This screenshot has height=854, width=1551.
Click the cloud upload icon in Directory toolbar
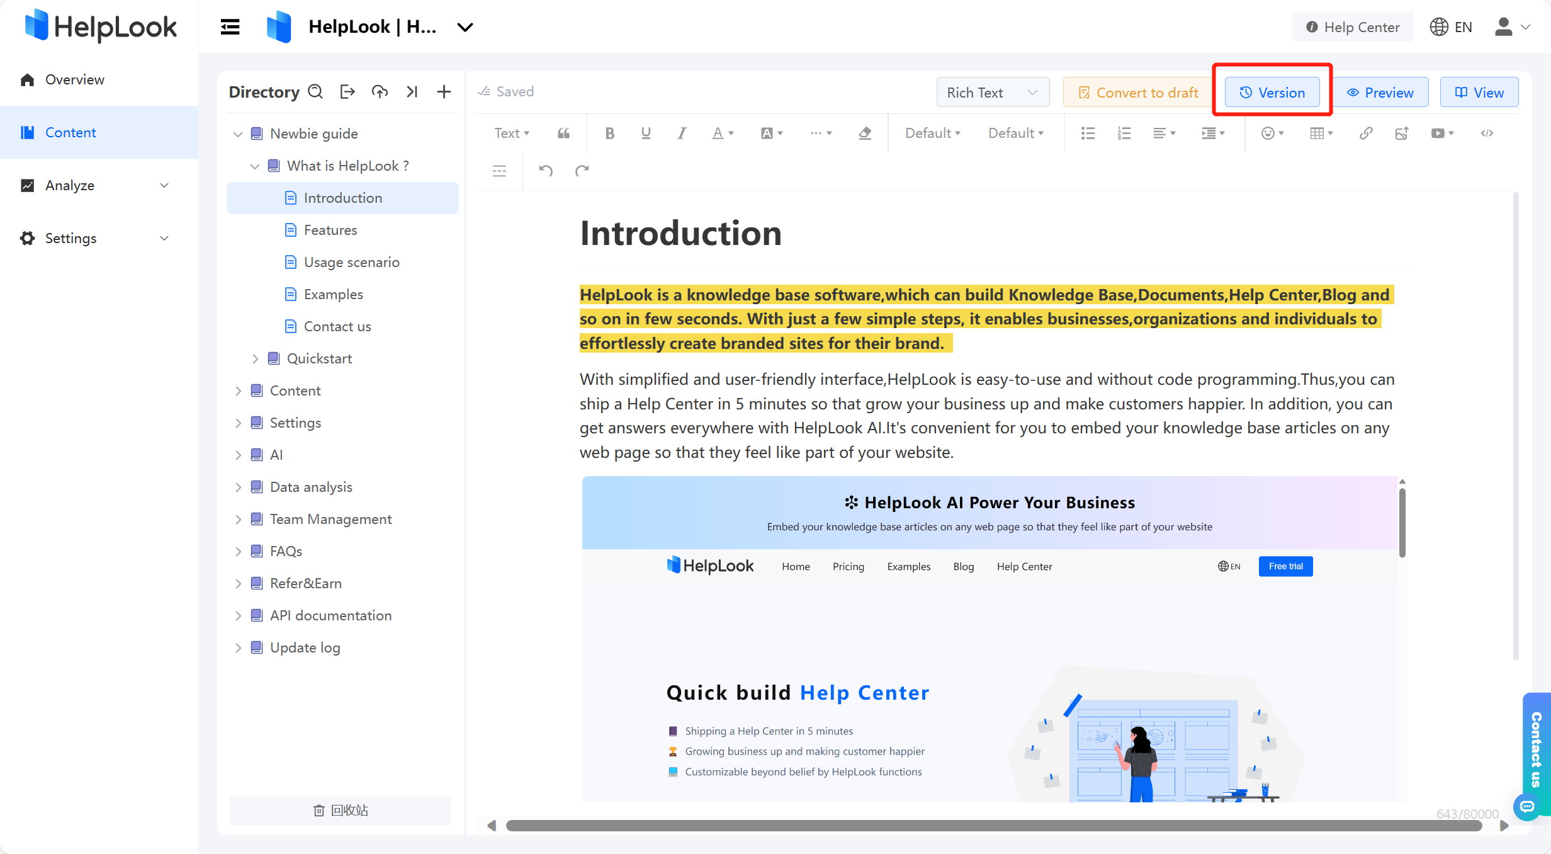(380, 92)
